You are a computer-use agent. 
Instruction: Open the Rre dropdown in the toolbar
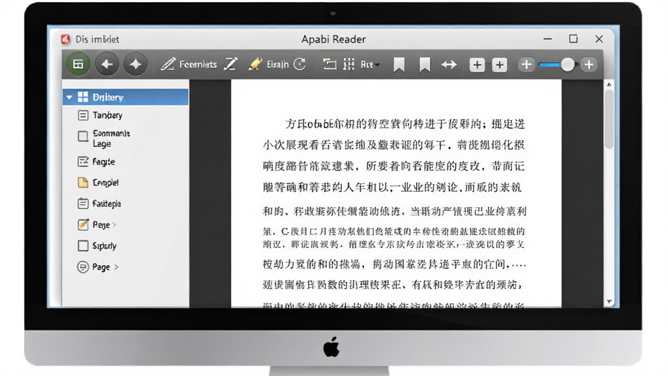click(370, 65)
